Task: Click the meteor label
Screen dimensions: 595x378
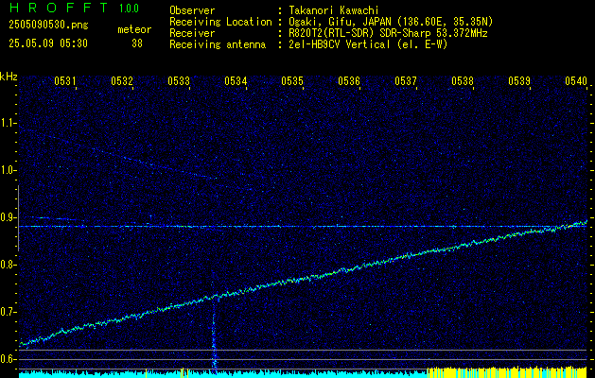Action: [134, 29]
